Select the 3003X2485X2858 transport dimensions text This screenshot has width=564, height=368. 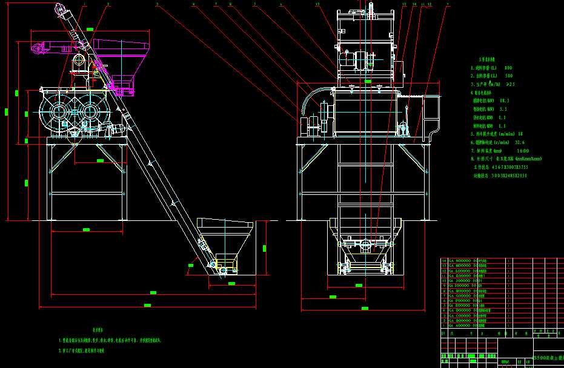[509, 176]
